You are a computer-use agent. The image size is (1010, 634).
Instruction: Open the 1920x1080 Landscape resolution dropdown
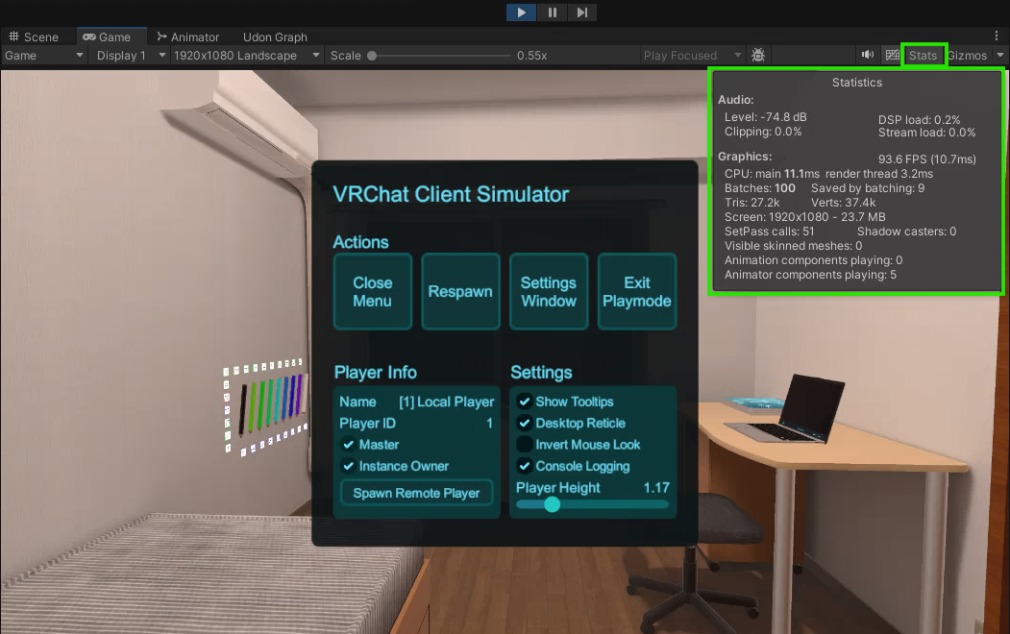click(x=247, y=56)
